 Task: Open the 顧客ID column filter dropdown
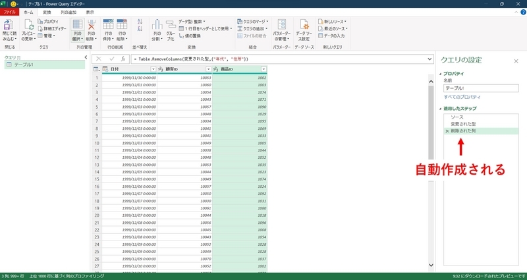208,69
